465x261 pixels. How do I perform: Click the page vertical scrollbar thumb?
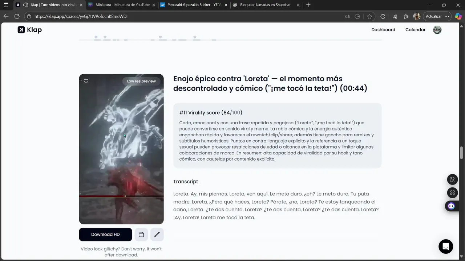(x=462, y=153)
